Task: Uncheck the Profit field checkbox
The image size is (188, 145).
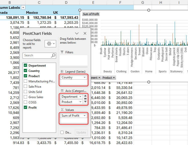Action: pyautogui.click(x=25, y=107)
